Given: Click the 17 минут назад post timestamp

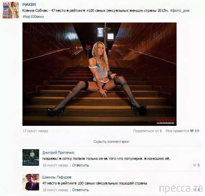Looking at the screenshot, I should 35,131.
